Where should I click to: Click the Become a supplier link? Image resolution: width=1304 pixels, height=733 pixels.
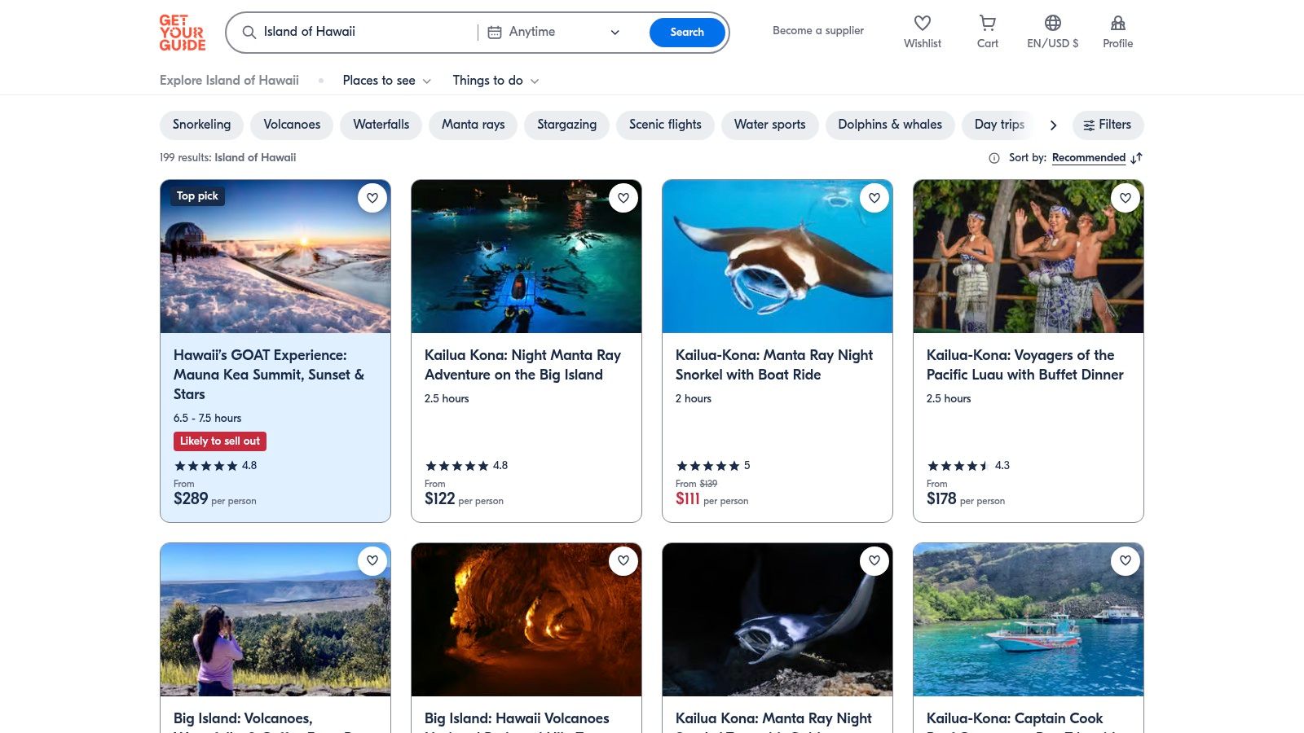(x=817, y=31)
